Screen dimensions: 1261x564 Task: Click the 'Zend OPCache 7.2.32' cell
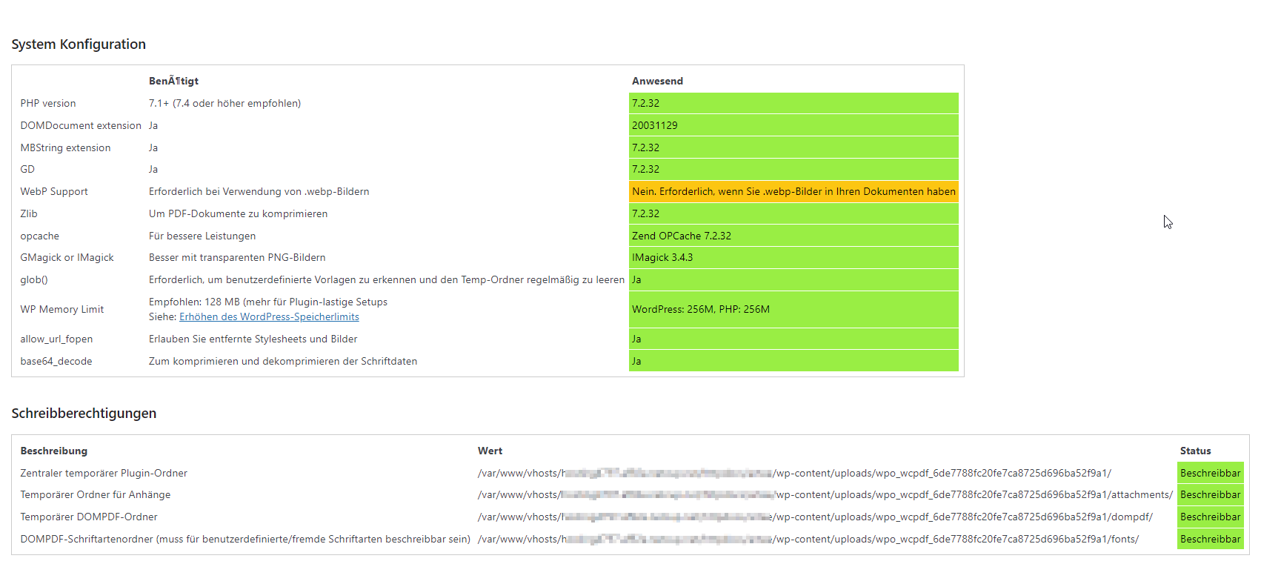pos(793,236)
